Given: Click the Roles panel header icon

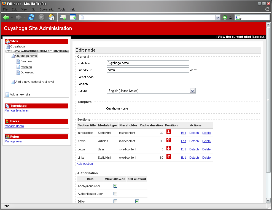Looking at the screenshot, I should (7, 137).
